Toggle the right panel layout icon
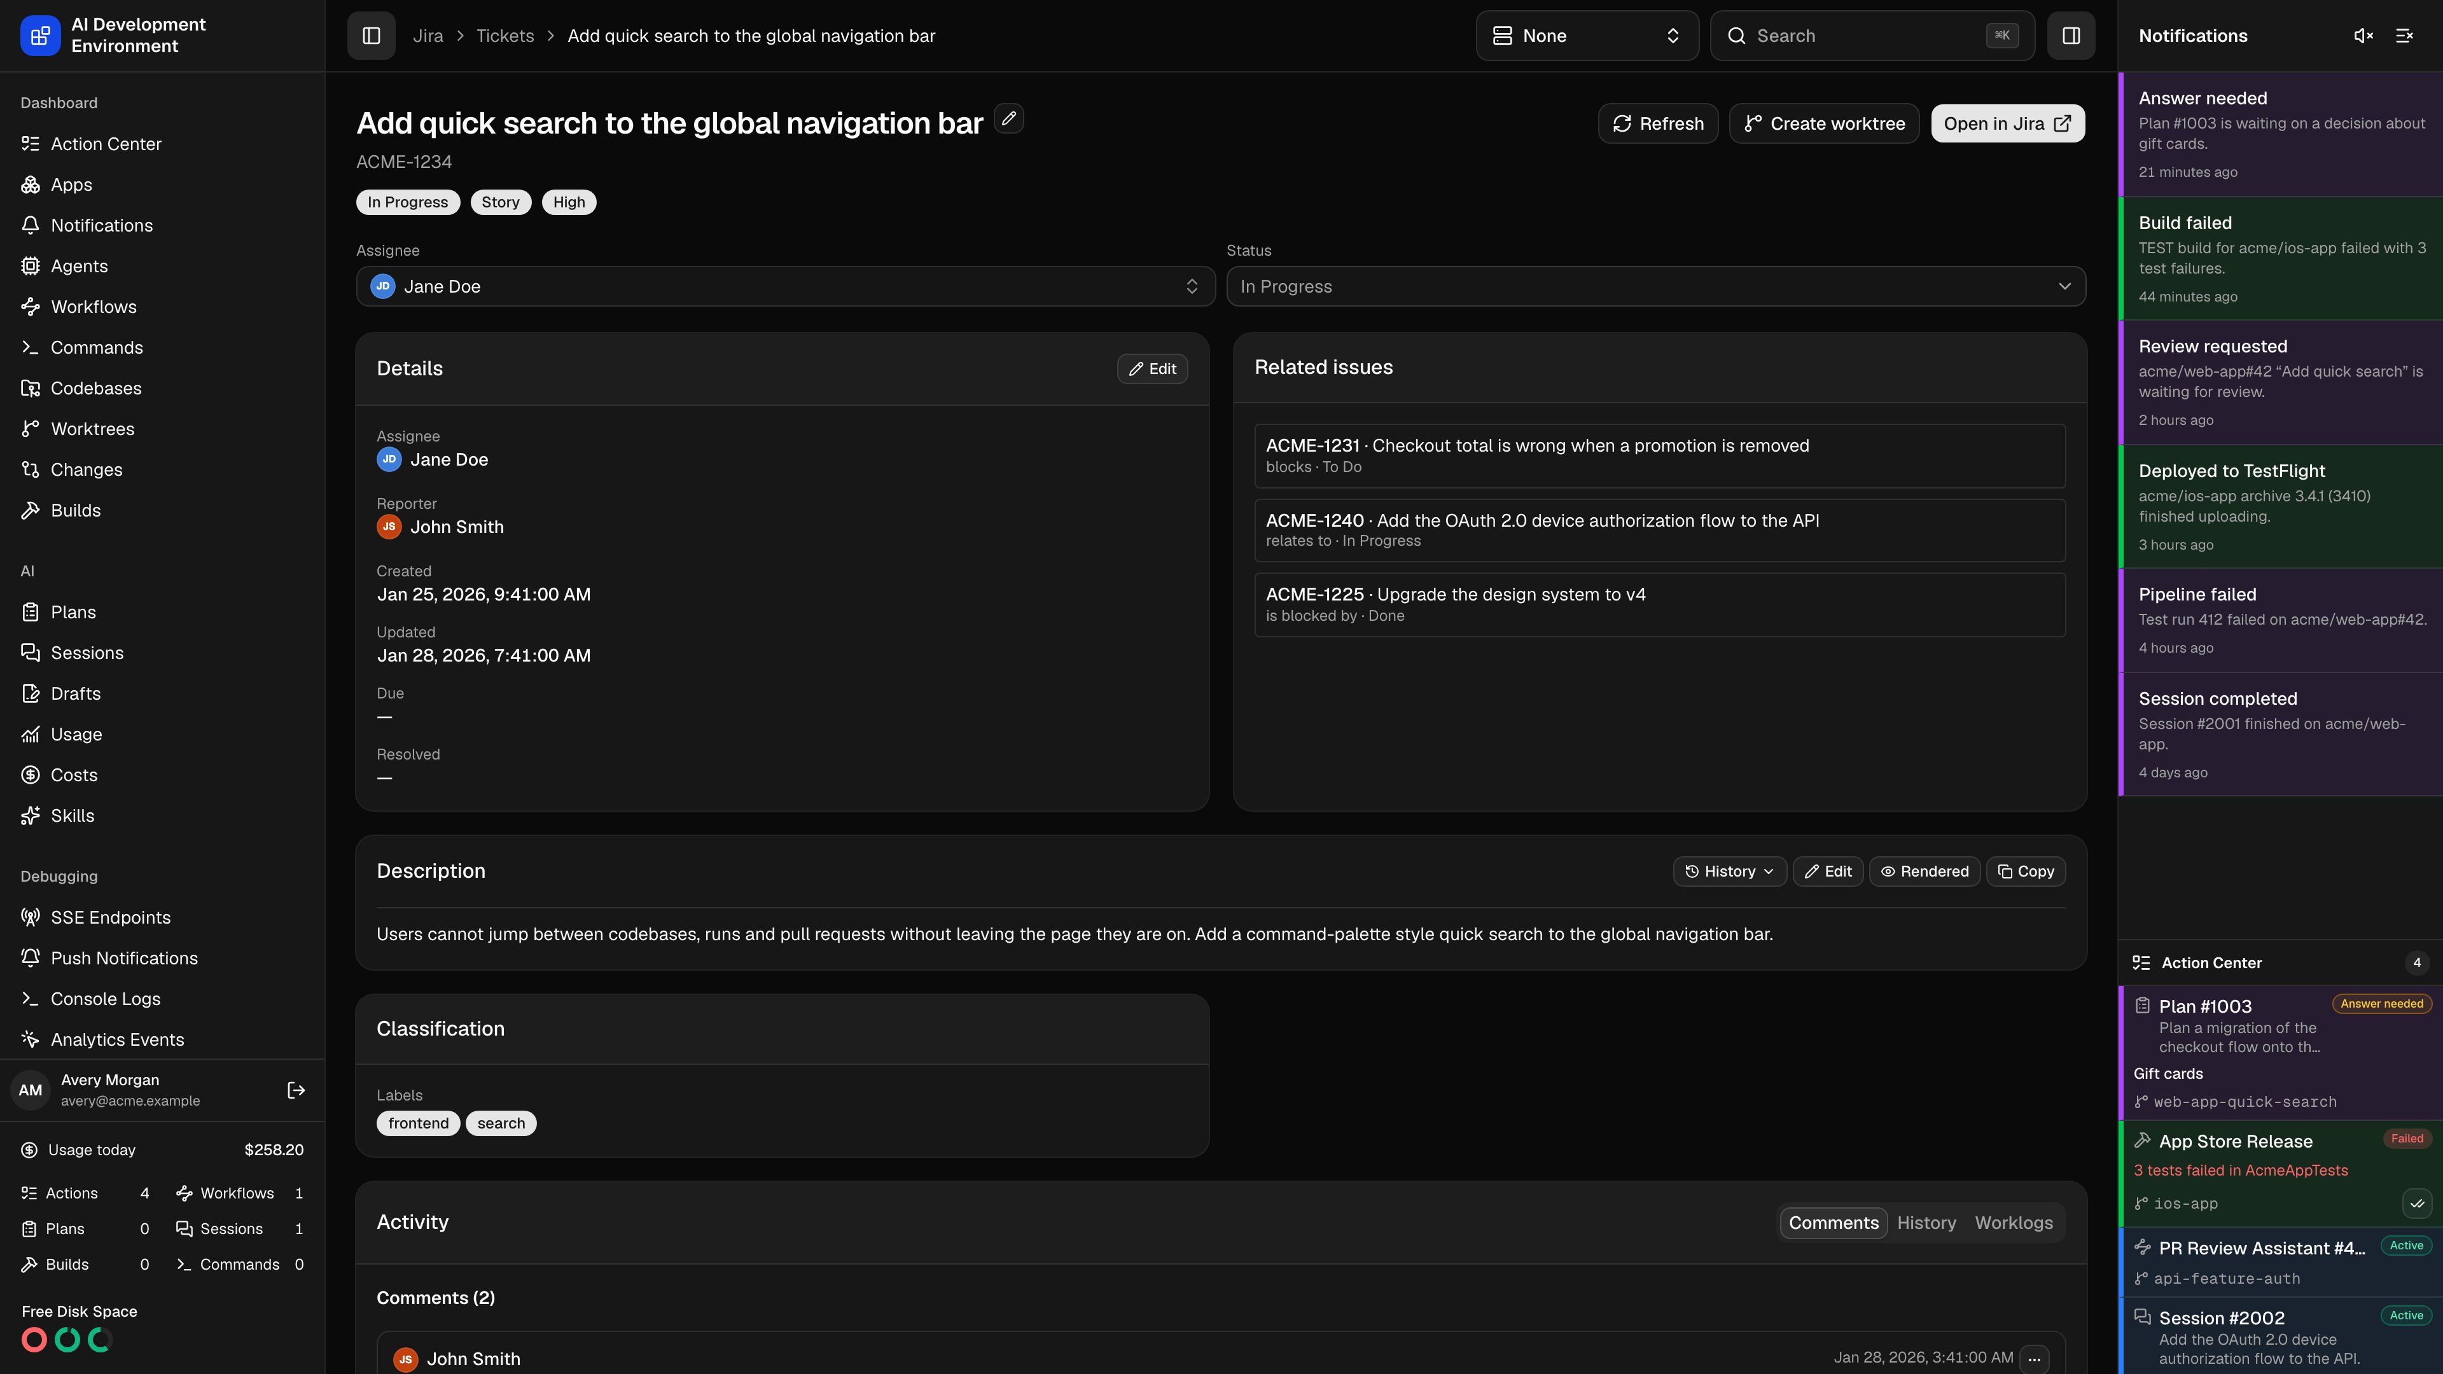 pyautogui.click(x=2071, y=36)
